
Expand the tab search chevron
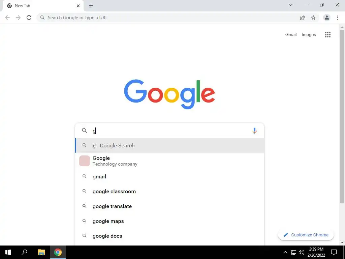tap(291, 5)
